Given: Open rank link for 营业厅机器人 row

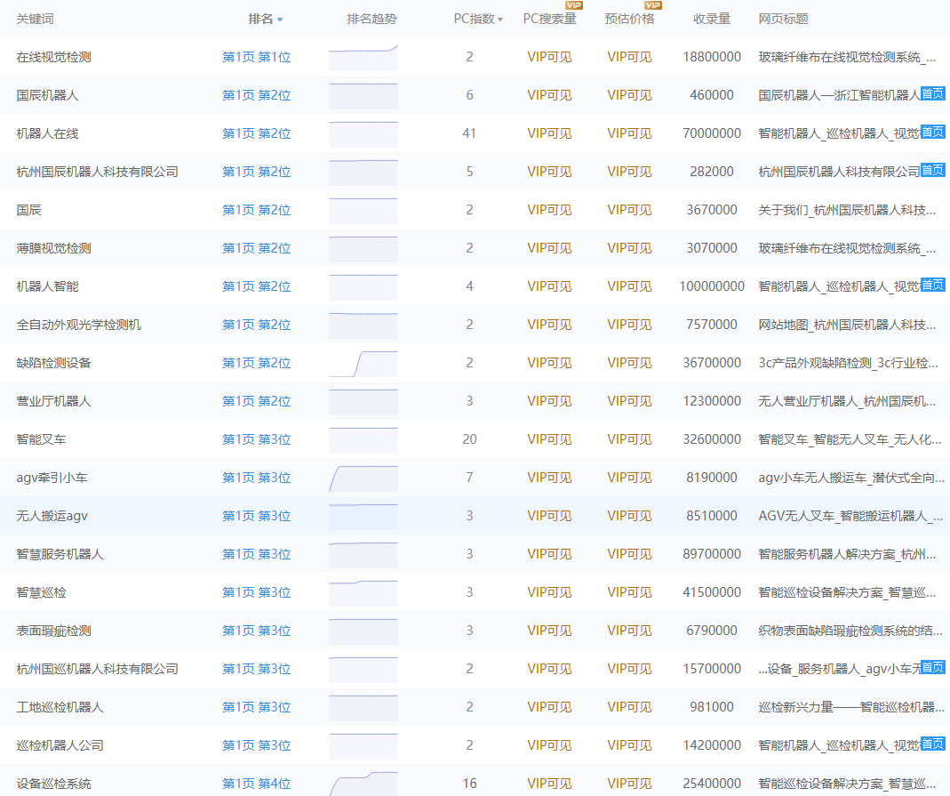Looking at the screenshot, I should 256,401.
